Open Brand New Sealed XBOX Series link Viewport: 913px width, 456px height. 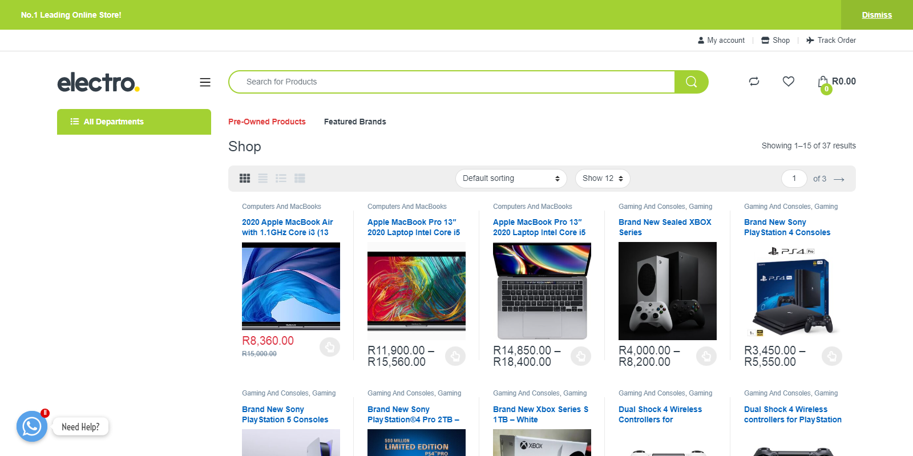pyautogui.click(x=665, y=227)
